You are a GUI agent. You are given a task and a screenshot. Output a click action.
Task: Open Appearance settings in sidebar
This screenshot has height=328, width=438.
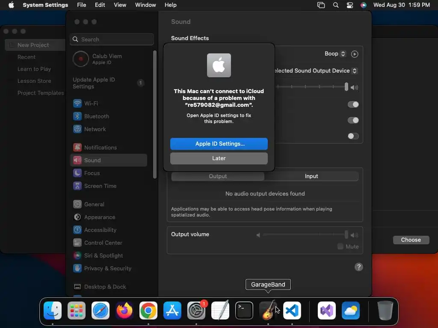pos(109,217)
